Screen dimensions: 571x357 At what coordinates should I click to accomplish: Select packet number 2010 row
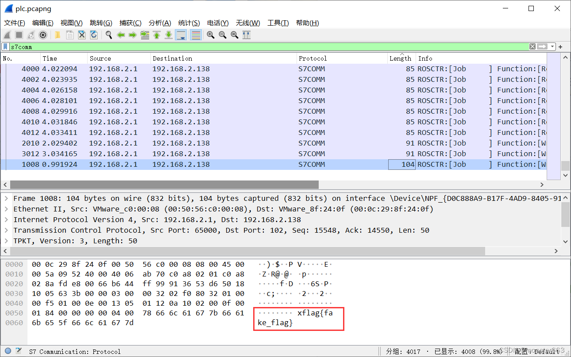click(274, 143)
